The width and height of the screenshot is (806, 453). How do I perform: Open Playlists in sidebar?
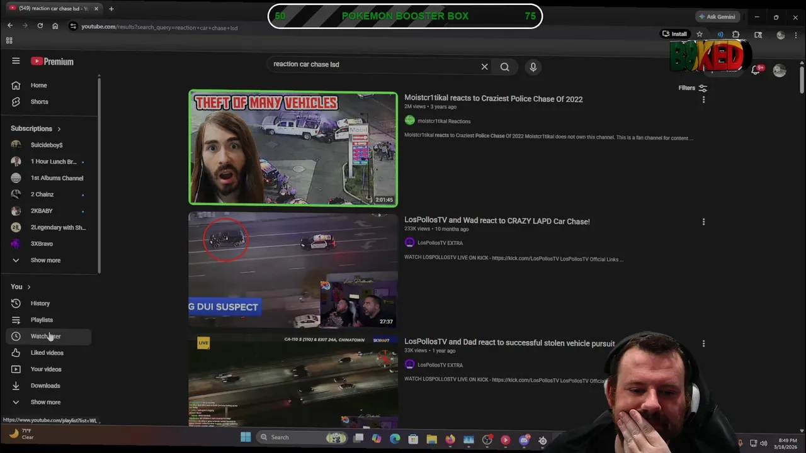[49, 320]
